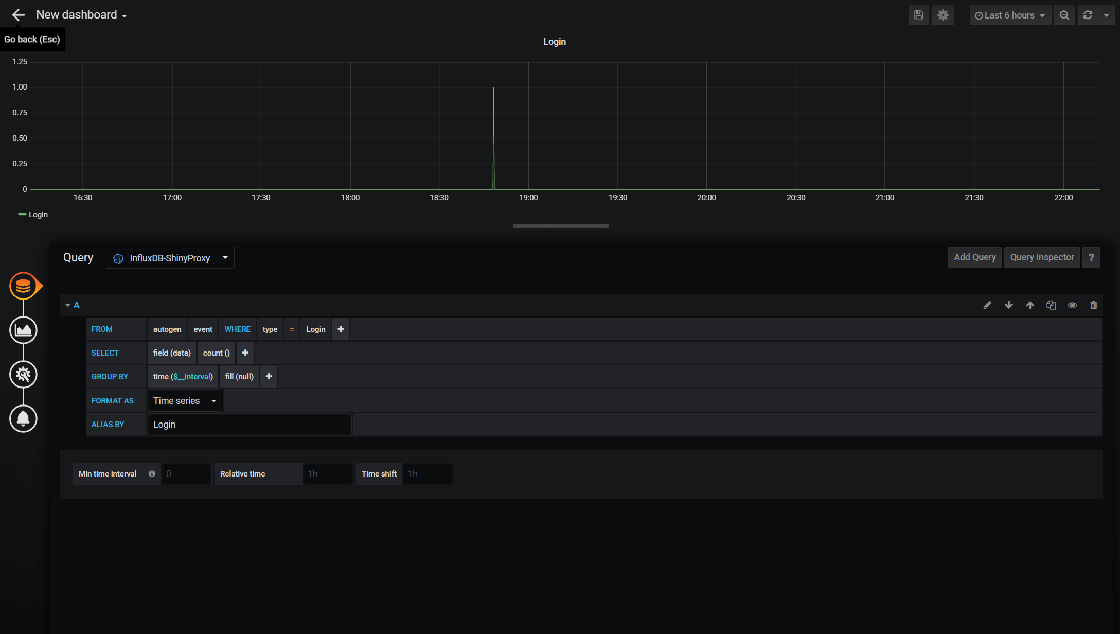Image resolution: width=1120 pixels, height=634 pixels.
Task: Toggle Login series in legend
Action: (x=38, y=215)
